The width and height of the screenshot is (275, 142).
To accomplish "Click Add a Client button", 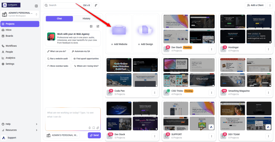I will coord(255,5).
